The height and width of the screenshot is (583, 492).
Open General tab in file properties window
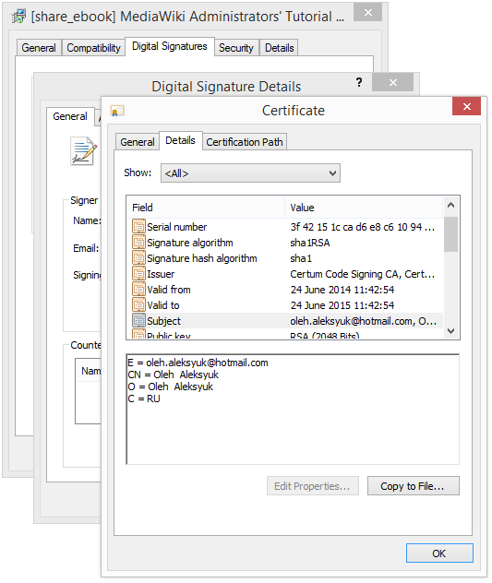click(x=39, y=48)
